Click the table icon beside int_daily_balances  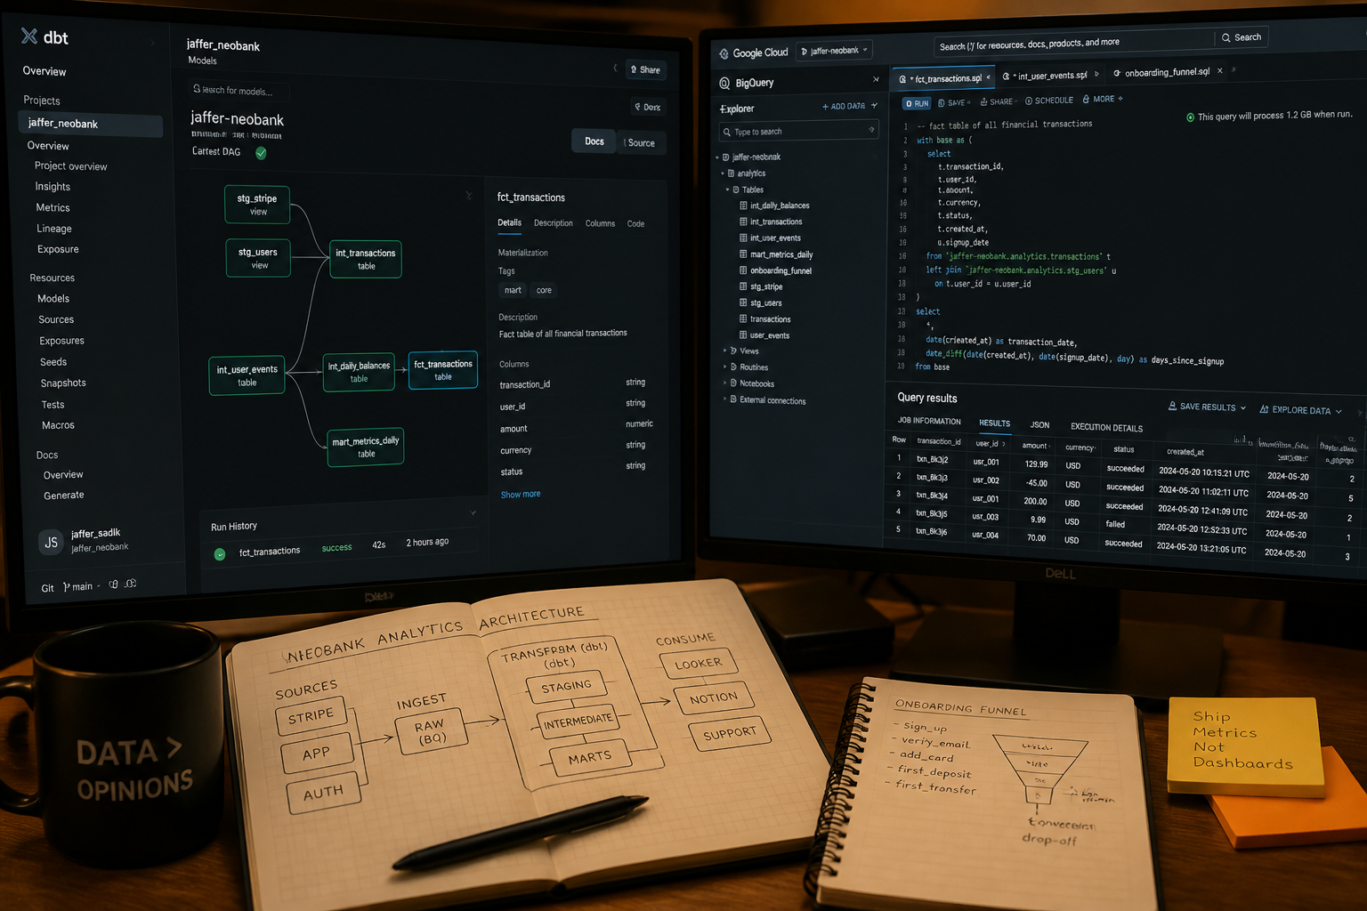point(743,206)
